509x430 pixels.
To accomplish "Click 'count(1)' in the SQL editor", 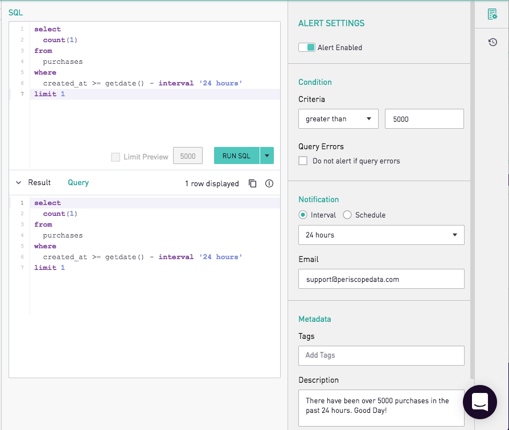I will 60,40.
